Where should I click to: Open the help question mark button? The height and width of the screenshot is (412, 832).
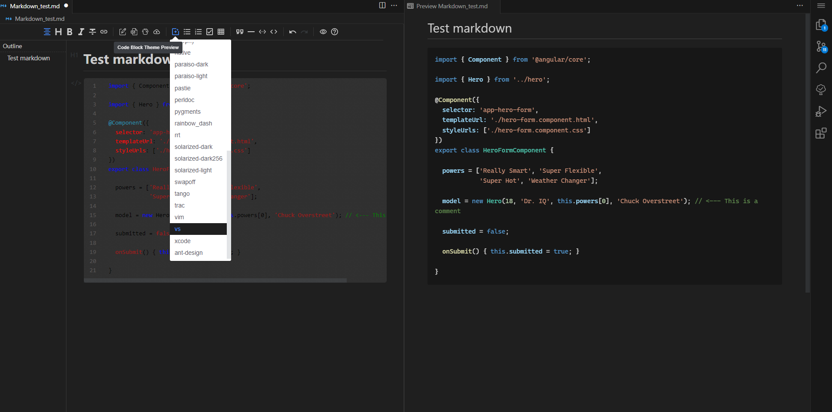335,32
